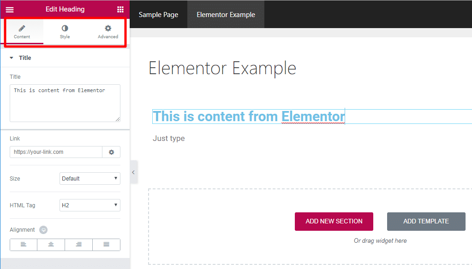Collapse the panel with the arrow handle

click(133, 172)
